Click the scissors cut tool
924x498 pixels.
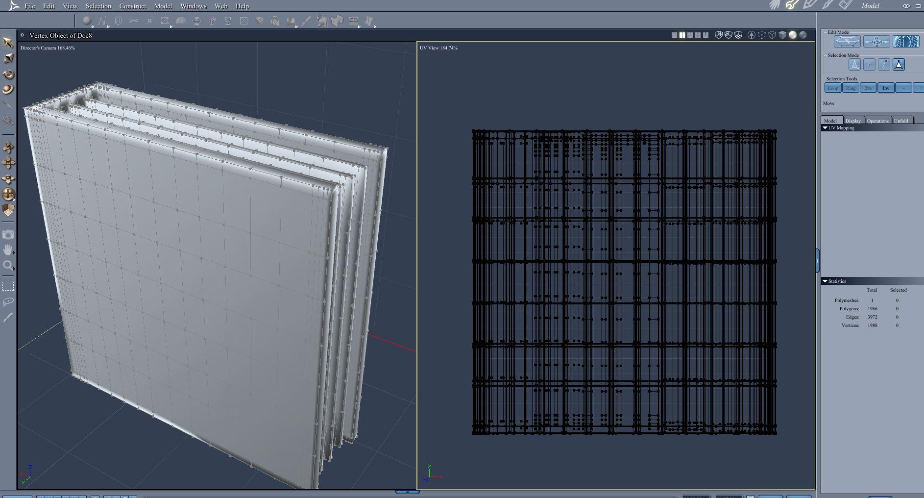134,21
